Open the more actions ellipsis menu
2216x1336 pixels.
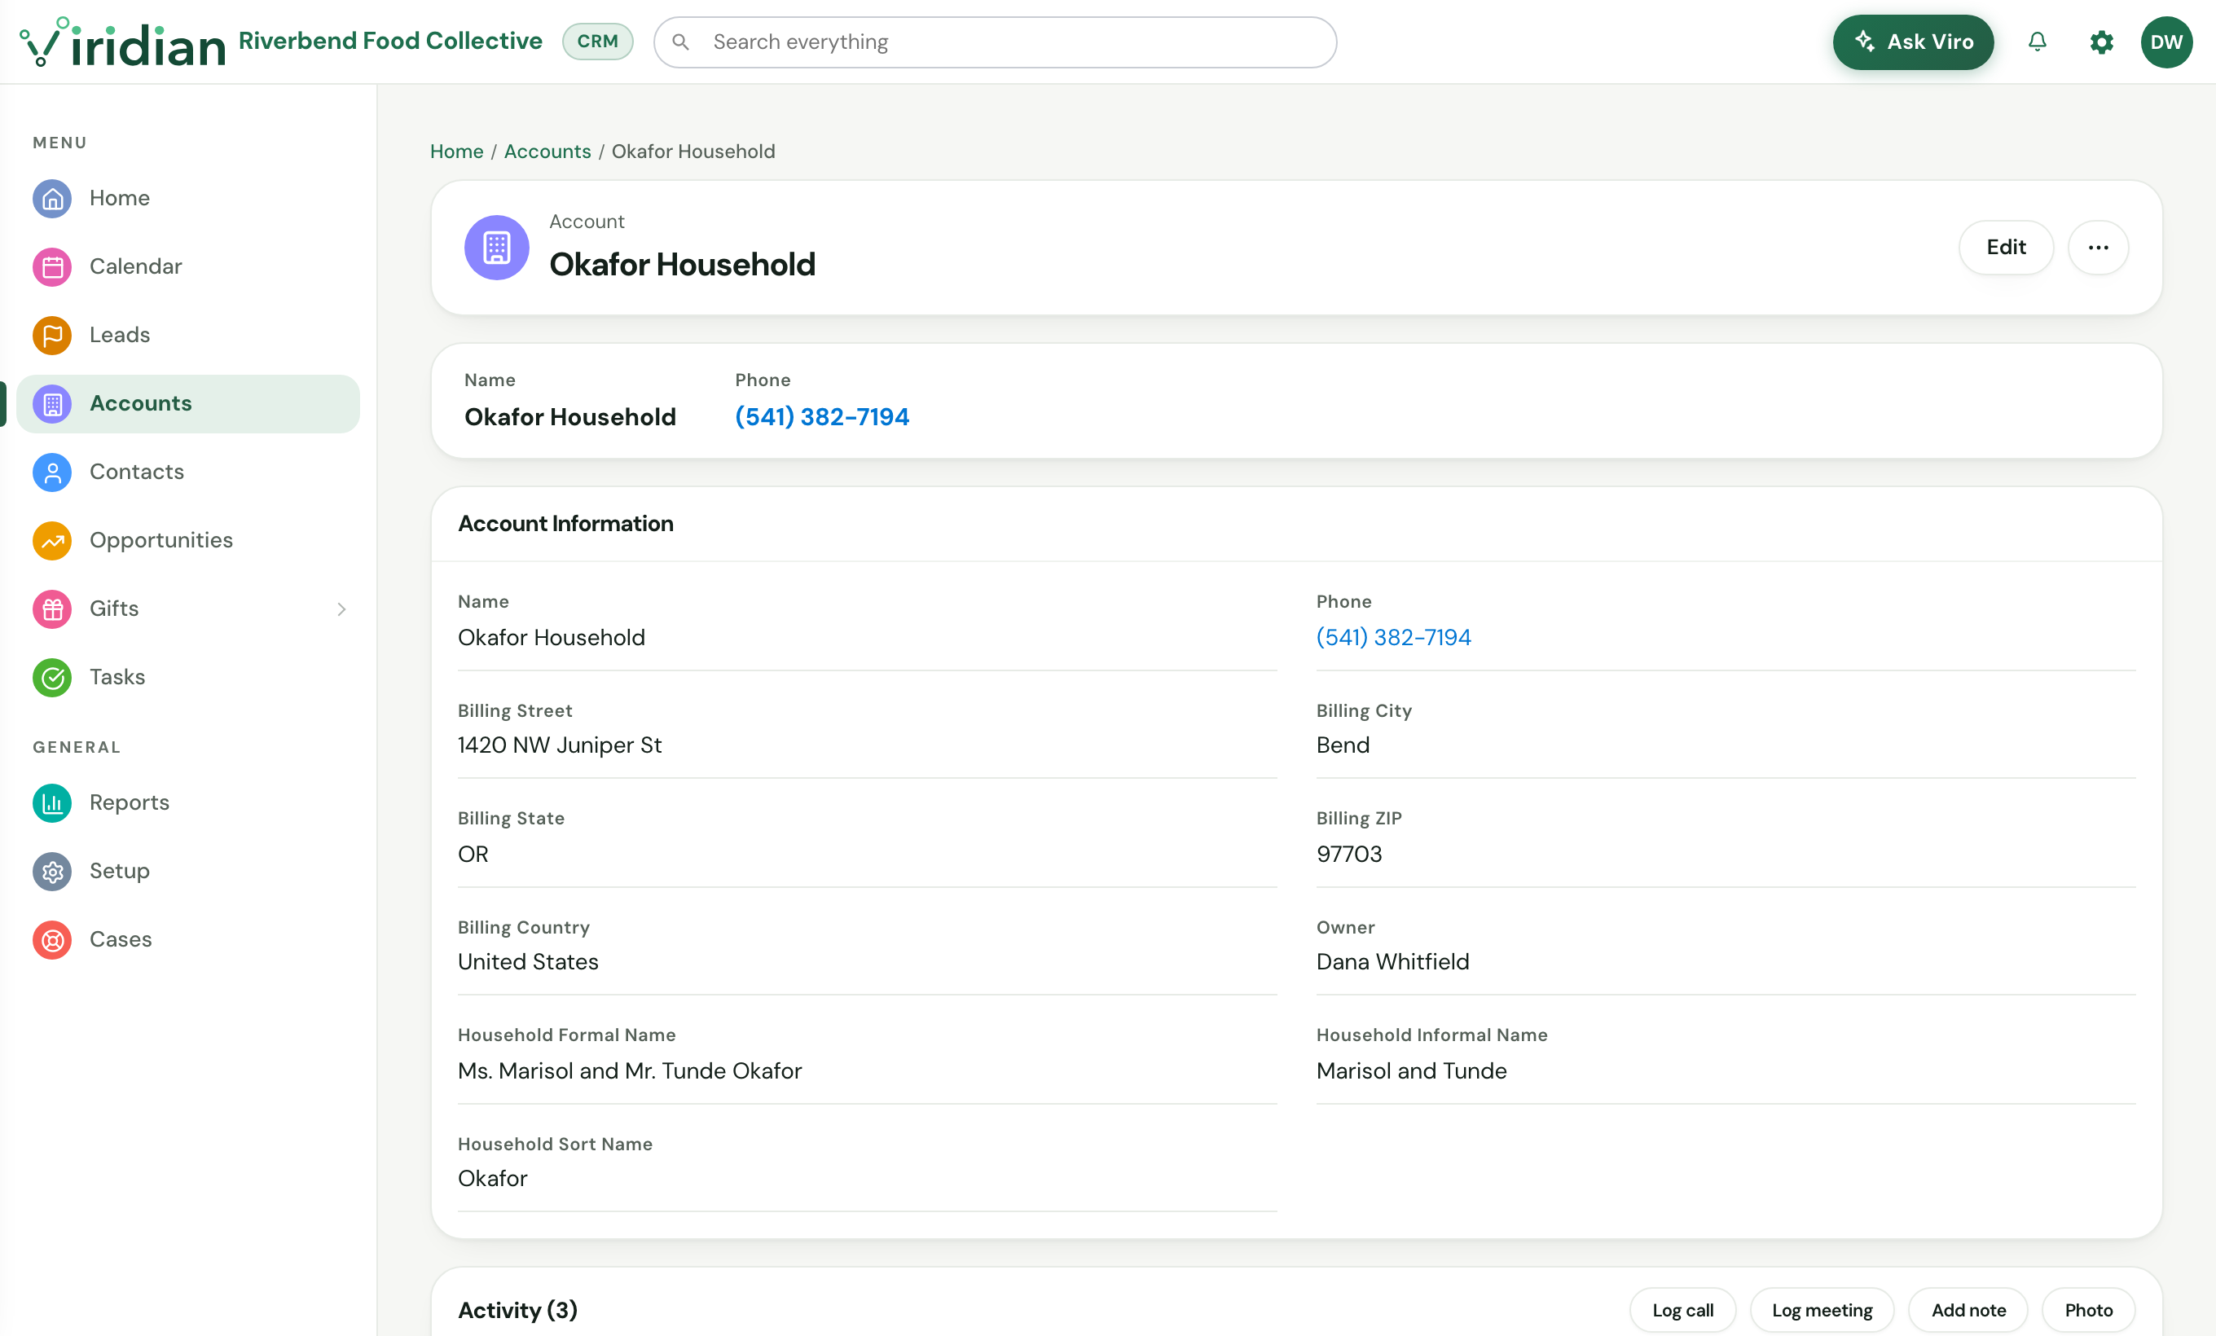tap(2097, 247)
